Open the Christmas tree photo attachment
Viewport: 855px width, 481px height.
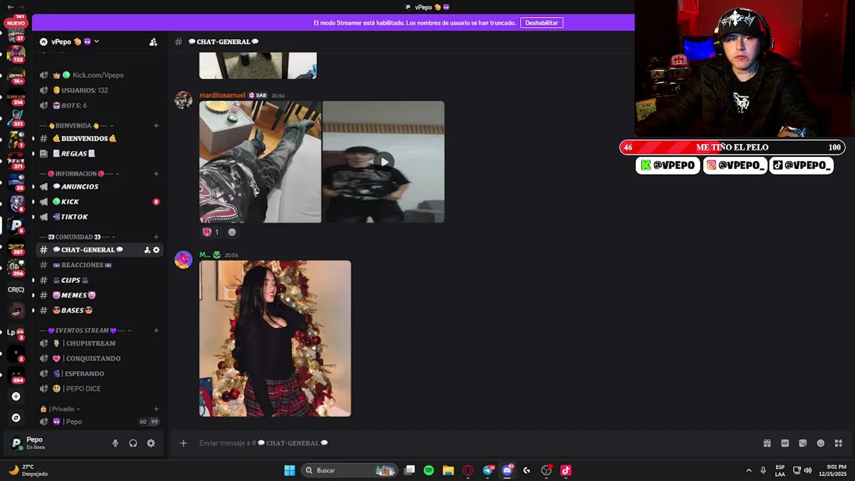coord(275,339)
